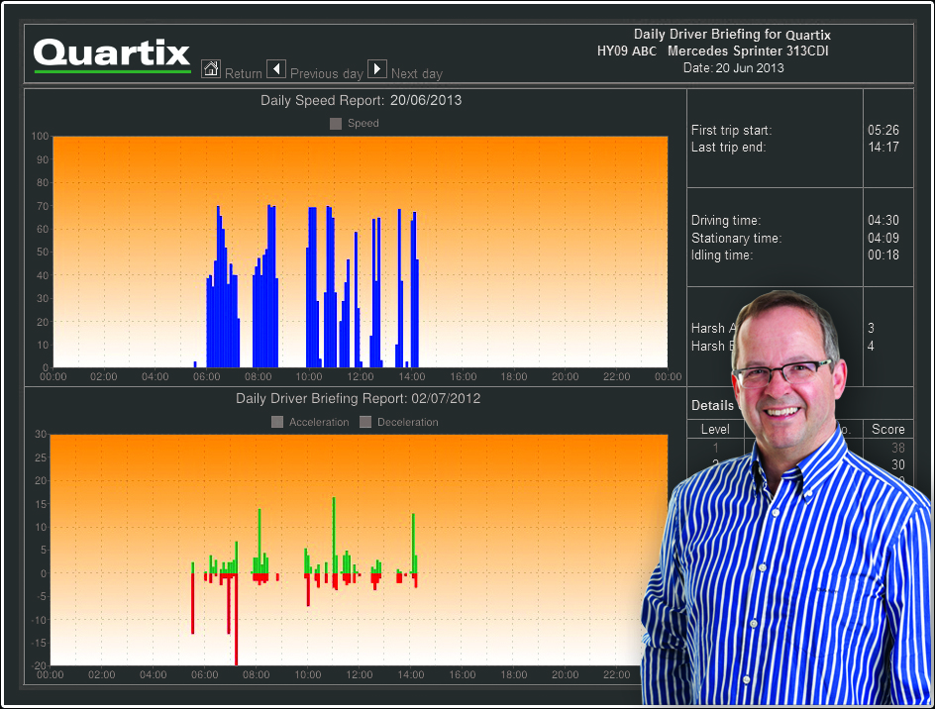The width and height of the screenshot is (935, 709).
Task: Click the Acceleration legend label text
Action: coord(319,422)
